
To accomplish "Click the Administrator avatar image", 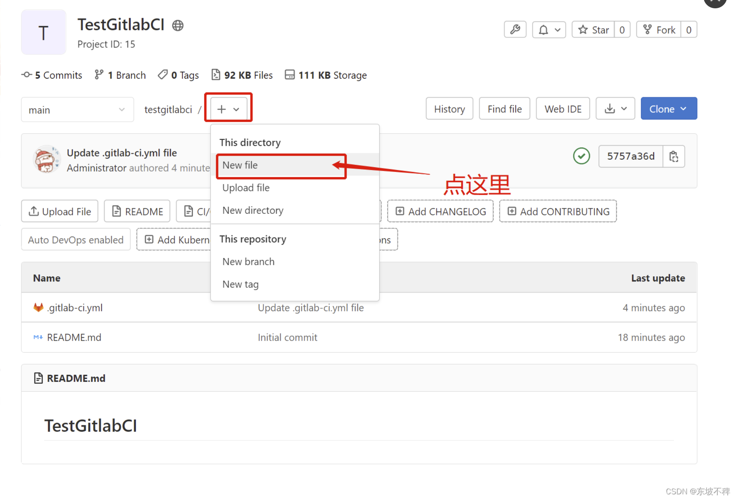I will pyautogui.click(x=47, y=159).
